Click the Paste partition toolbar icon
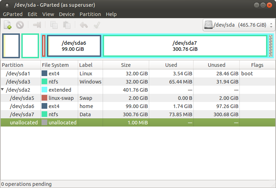 (66, 25)
